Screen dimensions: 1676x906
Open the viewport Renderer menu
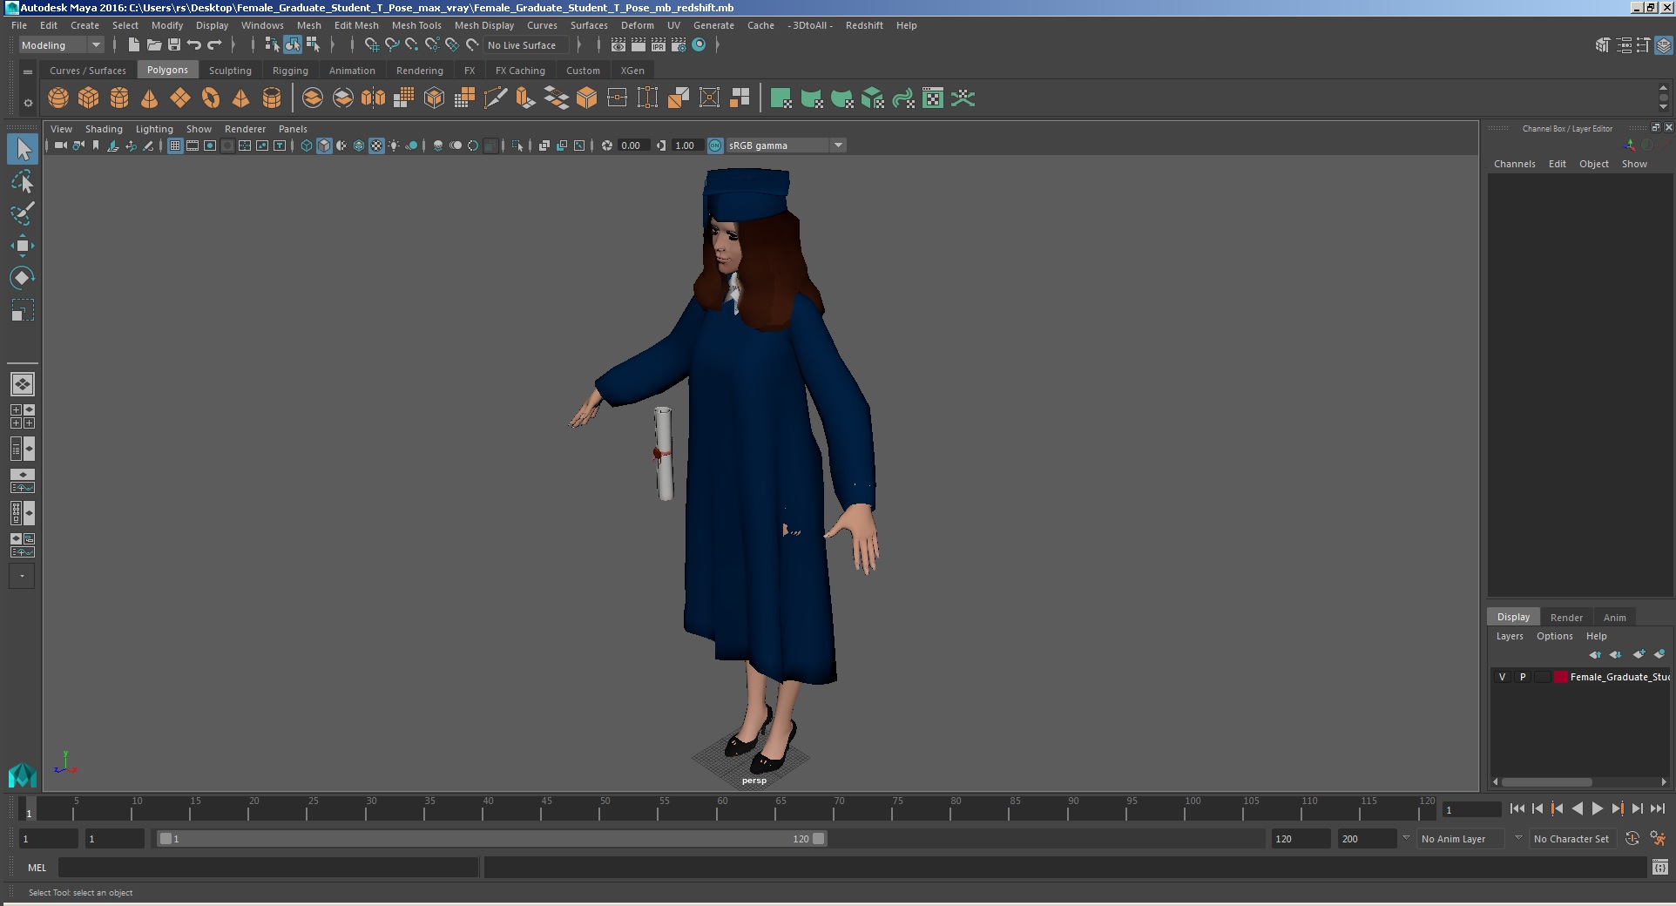pyautogui.click(x=245, y=129)
